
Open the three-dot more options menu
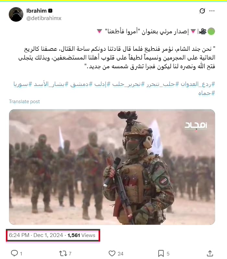pos(212,11)
